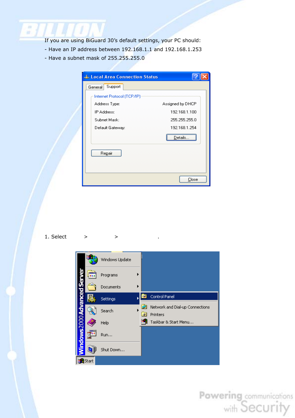The height and width of the screenshot is (418, 295).
Task: Expand the Search submenu
Action: click(x=107, y=311)
